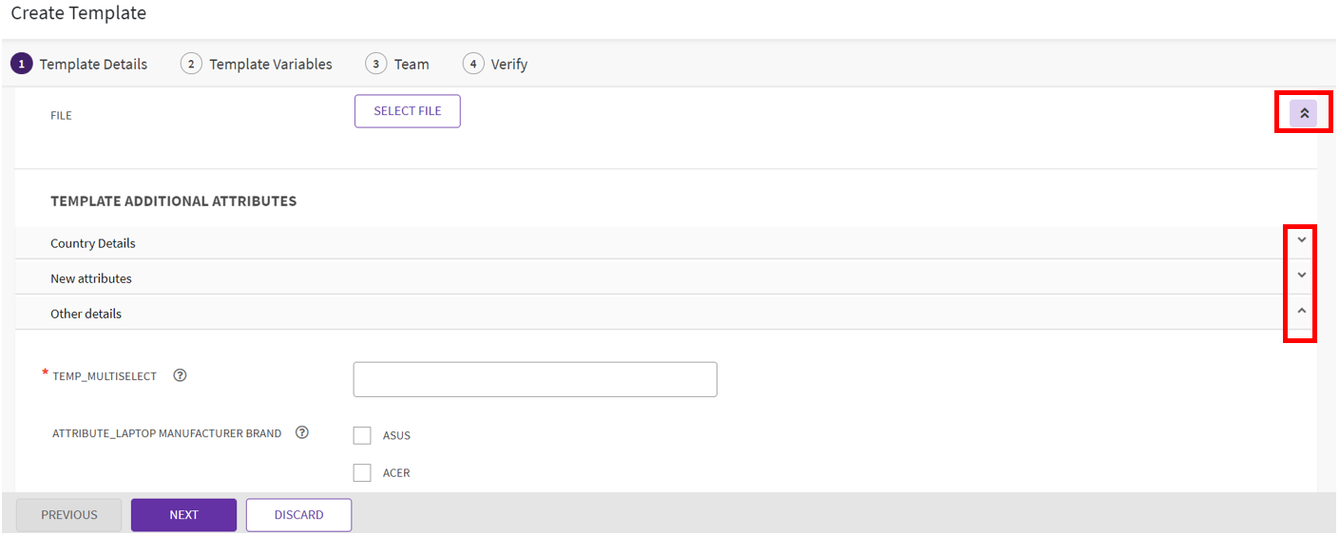Click step 1 circle icon
The width and height of the screenshot is (1339, 535).
point(21,64)
